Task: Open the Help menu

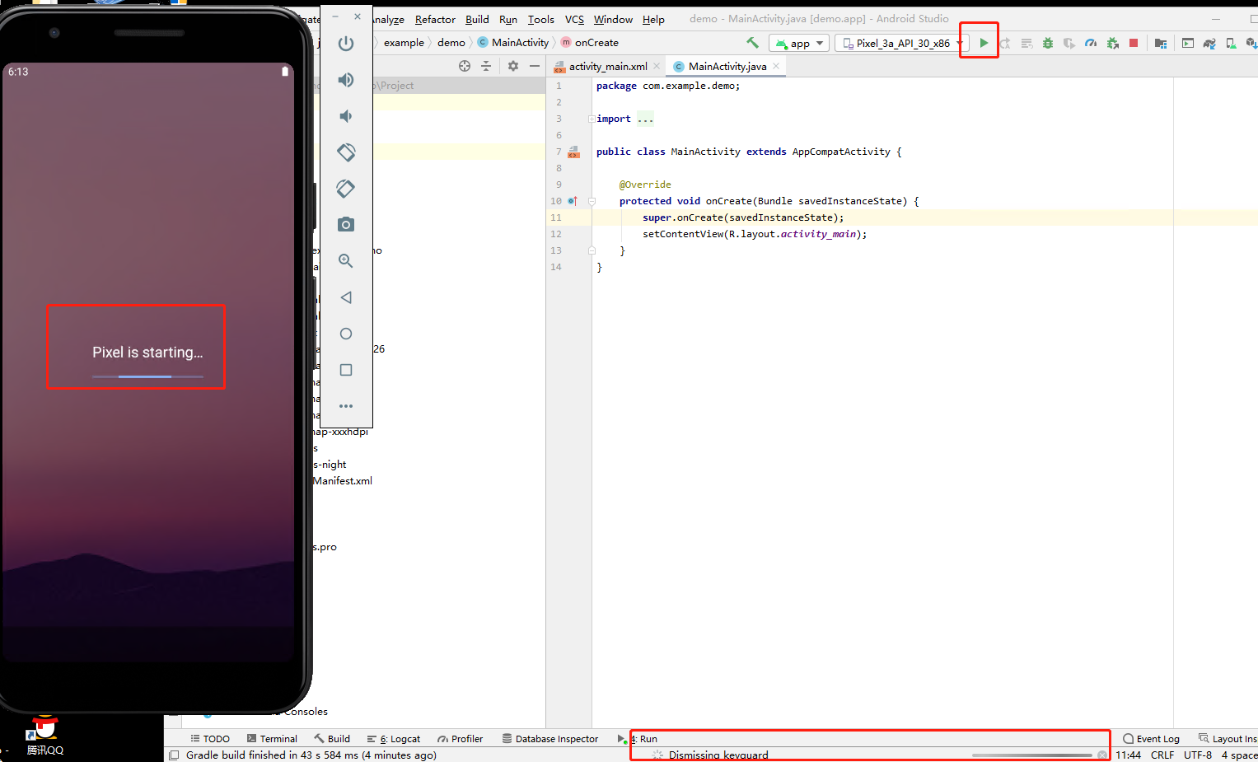Action: (x=653, y=20)
